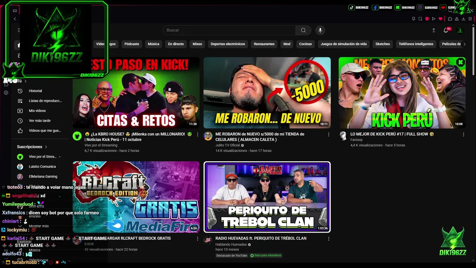
Task: Focus the Buscar search field
Action: (x=229, y=30)
